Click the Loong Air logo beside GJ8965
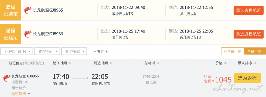Viewport: 266px width, 97px height. pos(28,10)
